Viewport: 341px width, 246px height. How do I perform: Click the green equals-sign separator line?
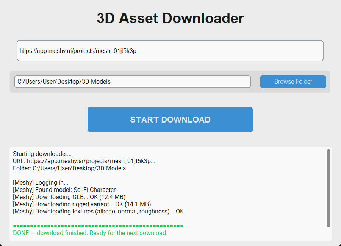[98, 226]
